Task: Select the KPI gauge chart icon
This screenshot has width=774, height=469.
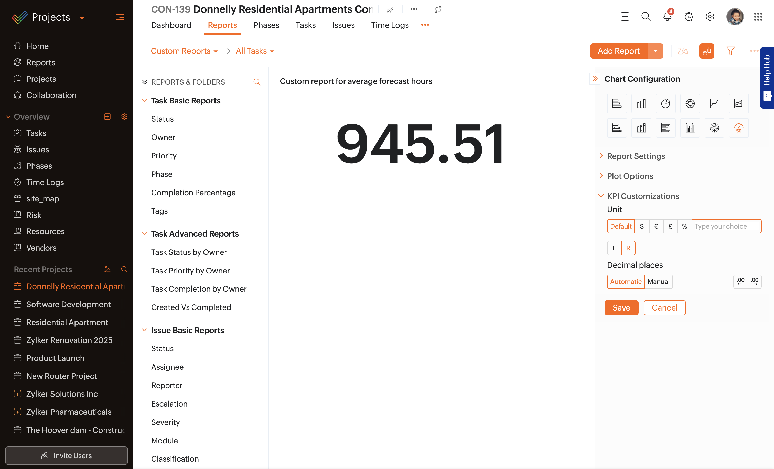Action: point(738,128)
